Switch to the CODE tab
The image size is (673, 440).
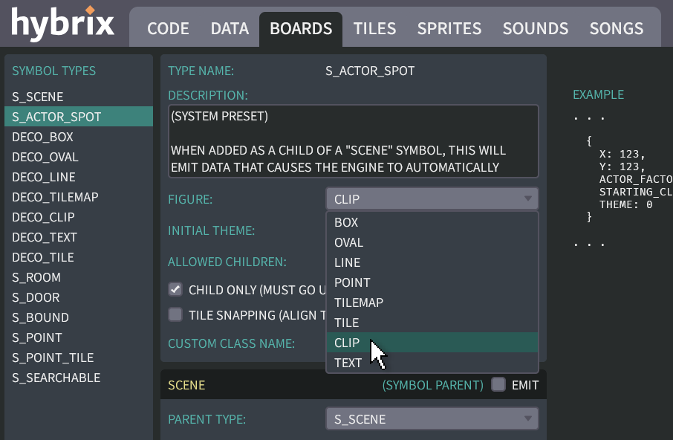click(x=168, y=29)
